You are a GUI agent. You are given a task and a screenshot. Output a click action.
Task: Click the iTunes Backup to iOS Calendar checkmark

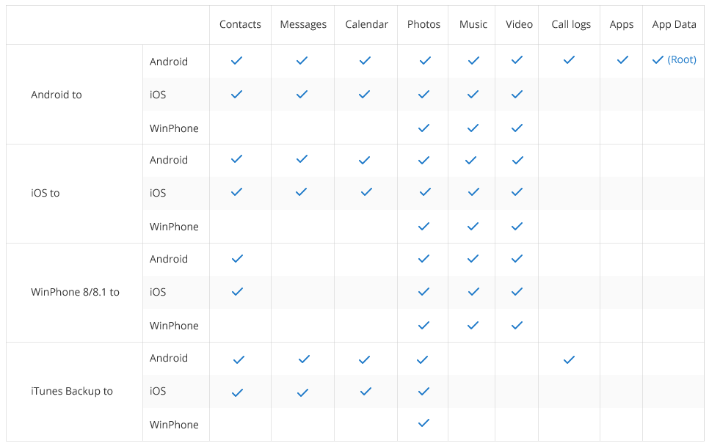pos(366,392)
